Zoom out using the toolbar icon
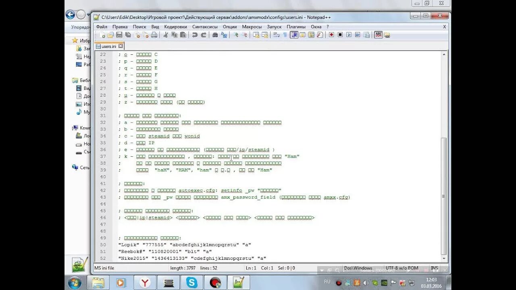The image size is (516, 290). click(244, 35)
